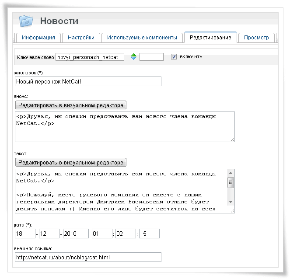The height and width of the screenshot is (279, 290).
Task: Click the текст resize grip corner
Action: 232,211
